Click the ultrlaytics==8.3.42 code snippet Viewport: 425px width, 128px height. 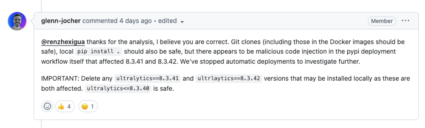229,78
